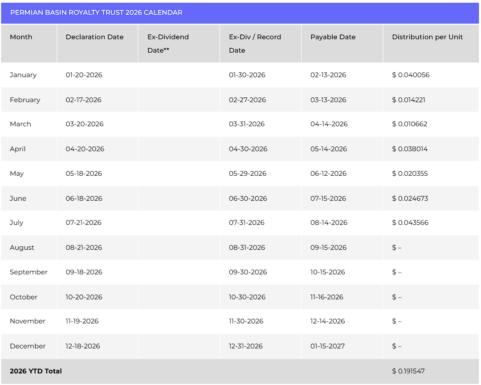Select record date 11-30-2026

(x=246, y=321)
